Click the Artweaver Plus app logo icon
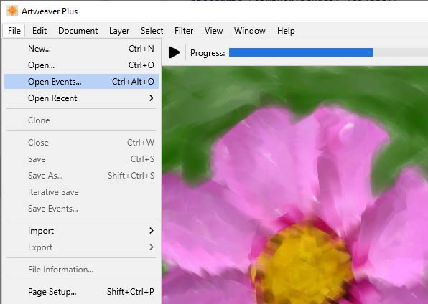 point(12,11)
